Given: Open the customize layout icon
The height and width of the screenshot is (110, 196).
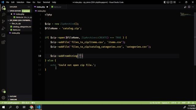Looking at the screenshot, I should coord(175,2).
